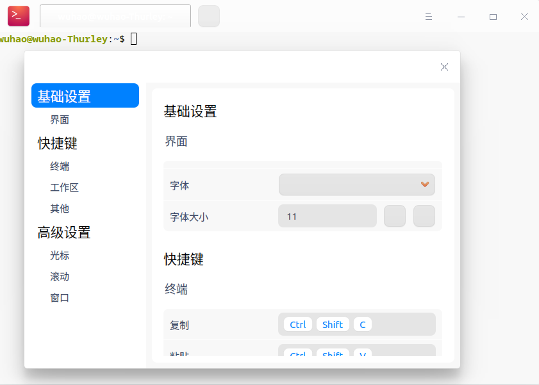Navigate to 窗口 in the sidebar
This screenshot has height=385, width=539.
(60, 298)
